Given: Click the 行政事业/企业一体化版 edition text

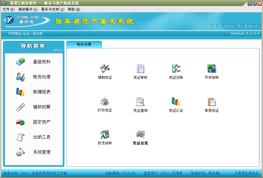Looking at the screenshot, I should pyautogui.click(x=25, y=33).
